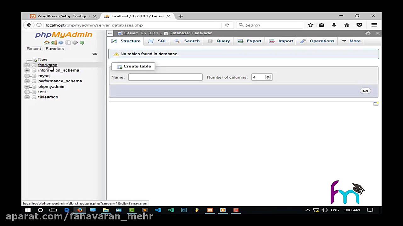Image resolution: width=403 pixels, height=226 pixels.
Task: Click the Pocket icon in Firefox toolbar
Action: pyautogui.click(x=359, y=25)
